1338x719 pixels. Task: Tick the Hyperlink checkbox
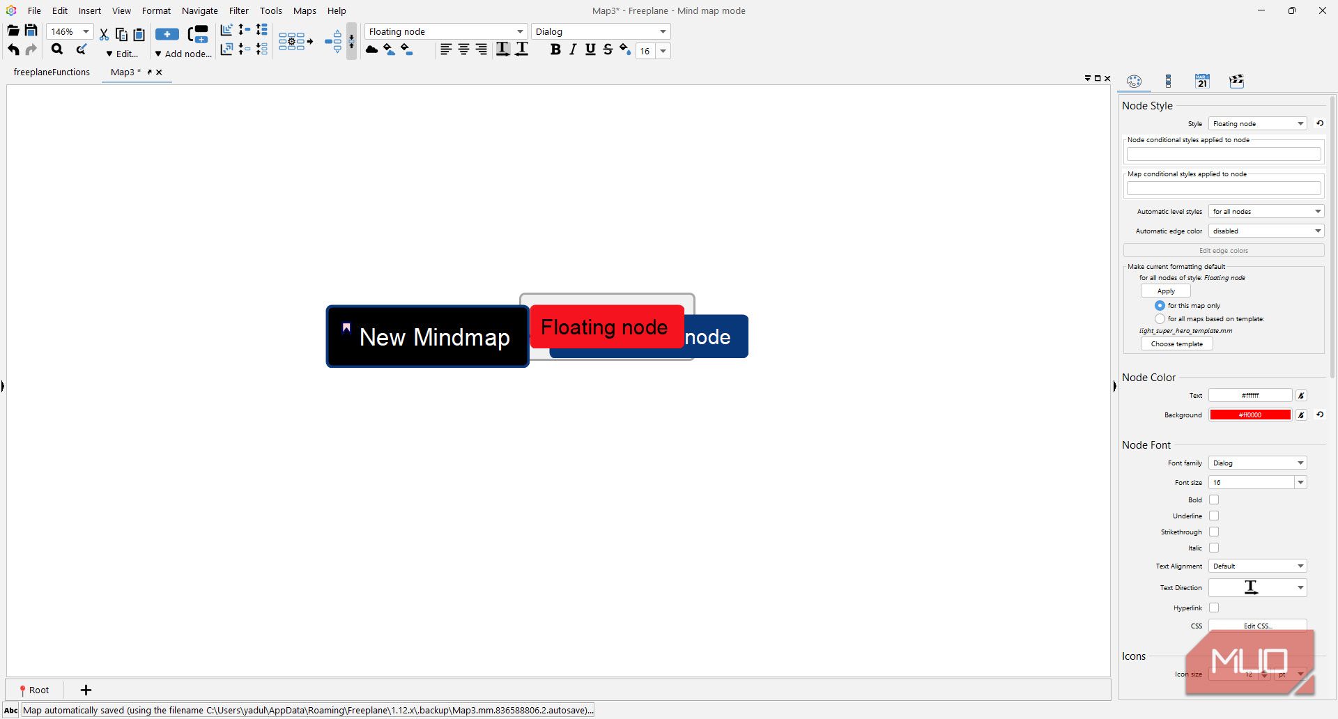[x=1214, y=608]
